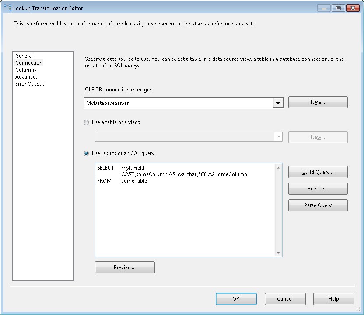Screen dimensions: 364x315
Task: Select the Error Output page
Action: pos(29,83)
